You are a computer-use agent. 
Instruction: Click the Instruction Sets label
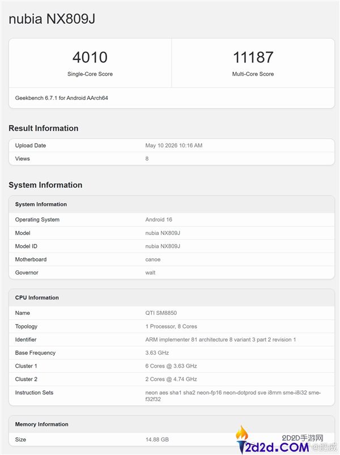[34, 393]
